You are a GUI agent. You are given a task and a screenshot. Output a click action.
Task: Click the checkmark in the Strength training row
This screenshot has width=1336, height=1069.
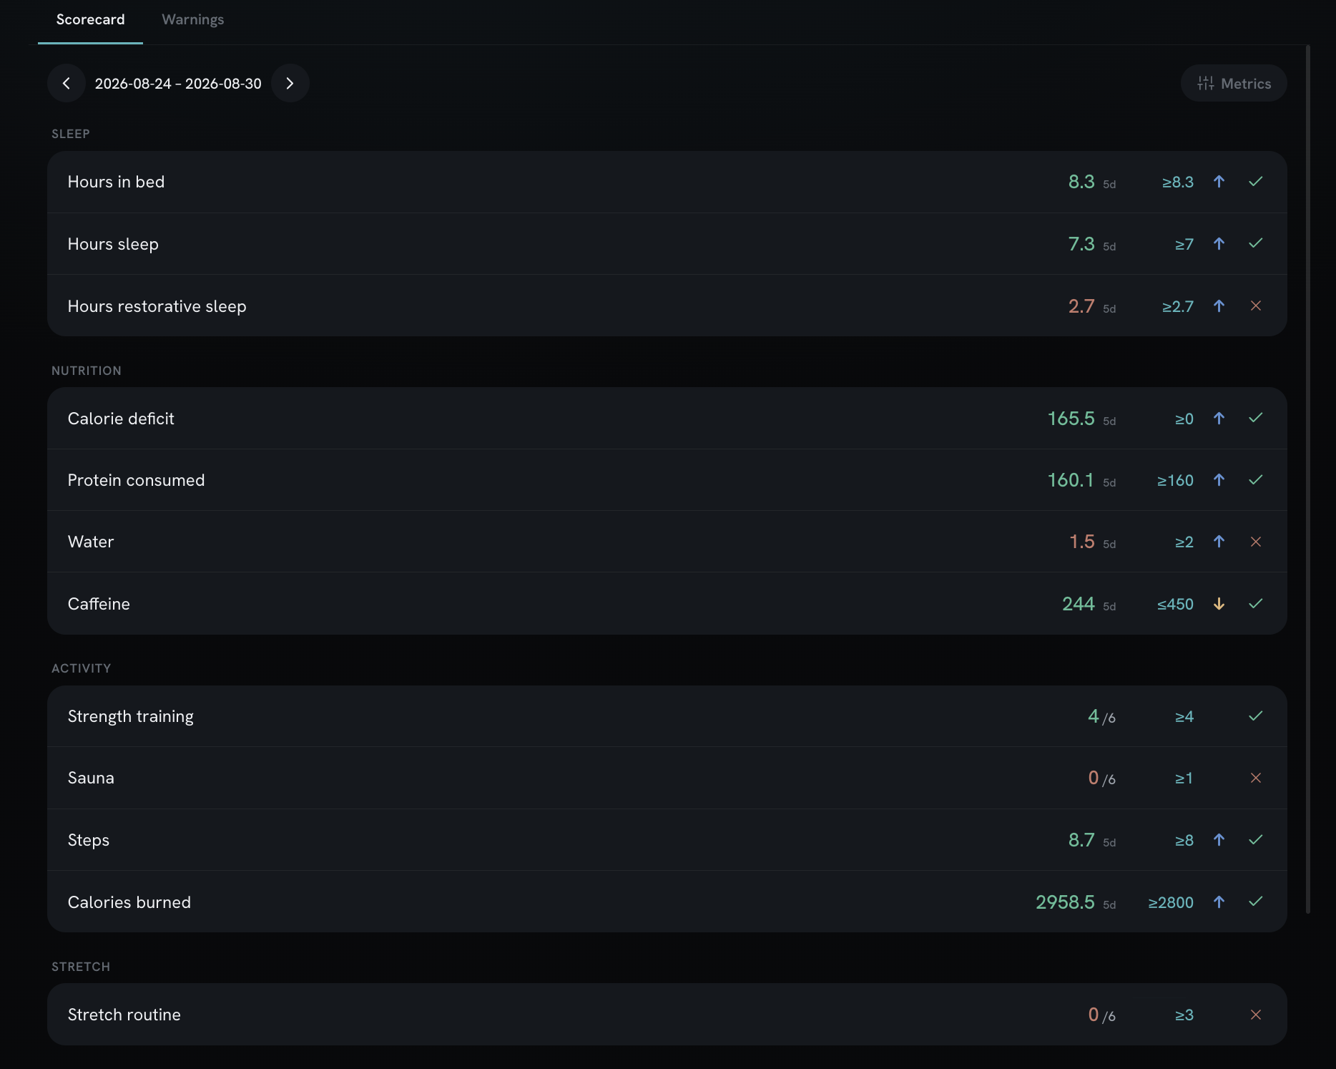(x=1255, y=716)
